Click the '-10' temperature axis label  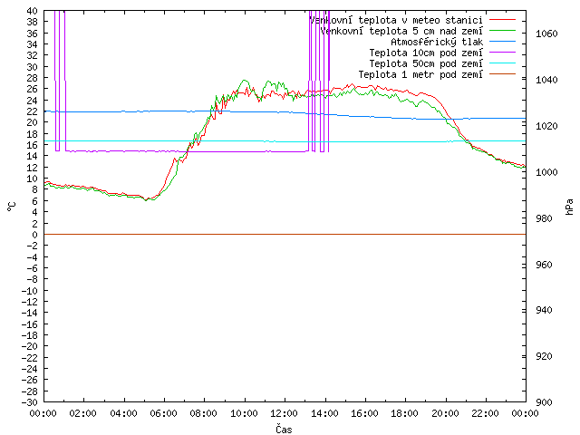tap(30, 291)
